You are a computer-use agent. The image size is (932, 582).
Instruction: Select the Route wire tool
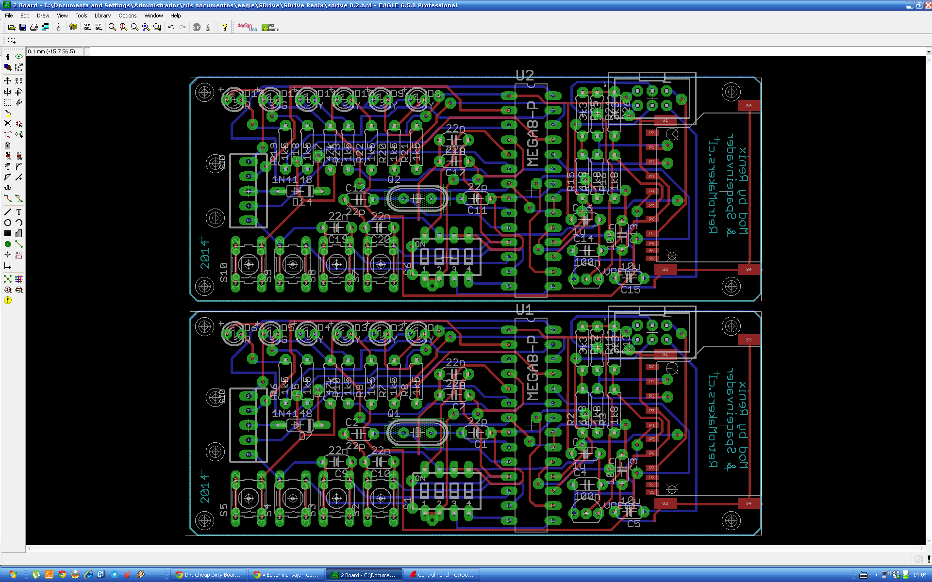pyautogui.click(x=8, y=198)
